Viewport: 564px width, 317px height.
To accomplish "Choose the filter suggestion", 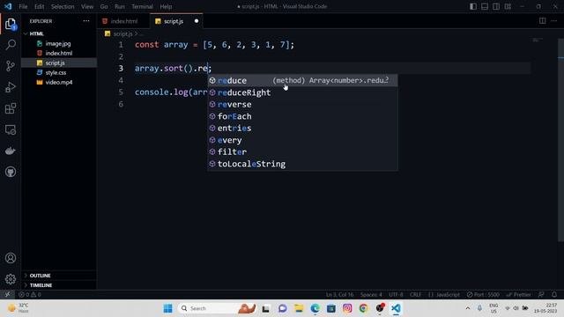I will pos(302,151).
